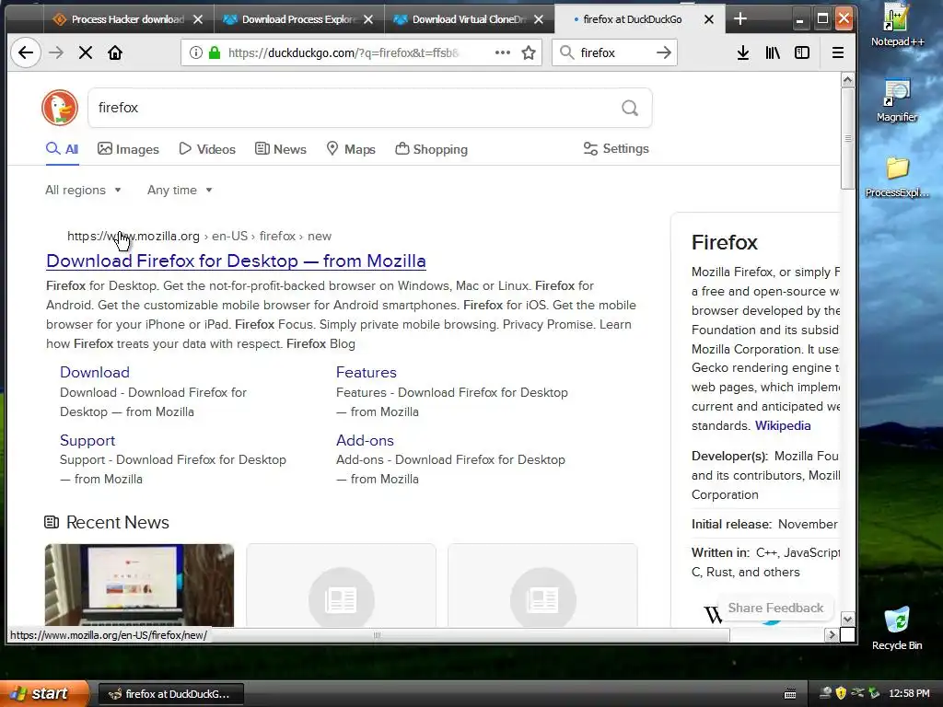Click the on-screen keyboard tray icon
The image size is (943, 707).
pyautogui.click(x=790, y=694)
